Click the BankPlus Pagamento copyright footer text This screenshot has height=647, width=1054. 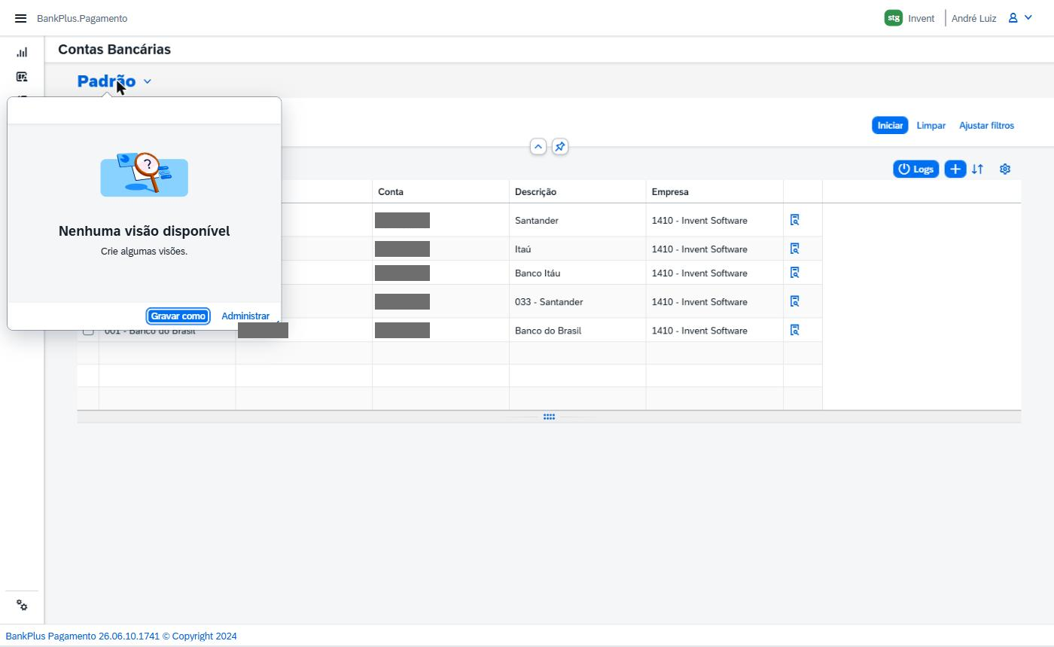(121, 636)
